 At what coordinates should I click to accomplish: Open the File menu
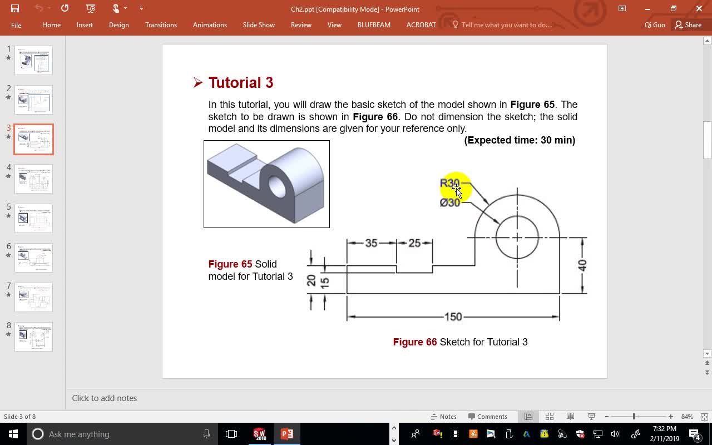click(x=16, y=25)
